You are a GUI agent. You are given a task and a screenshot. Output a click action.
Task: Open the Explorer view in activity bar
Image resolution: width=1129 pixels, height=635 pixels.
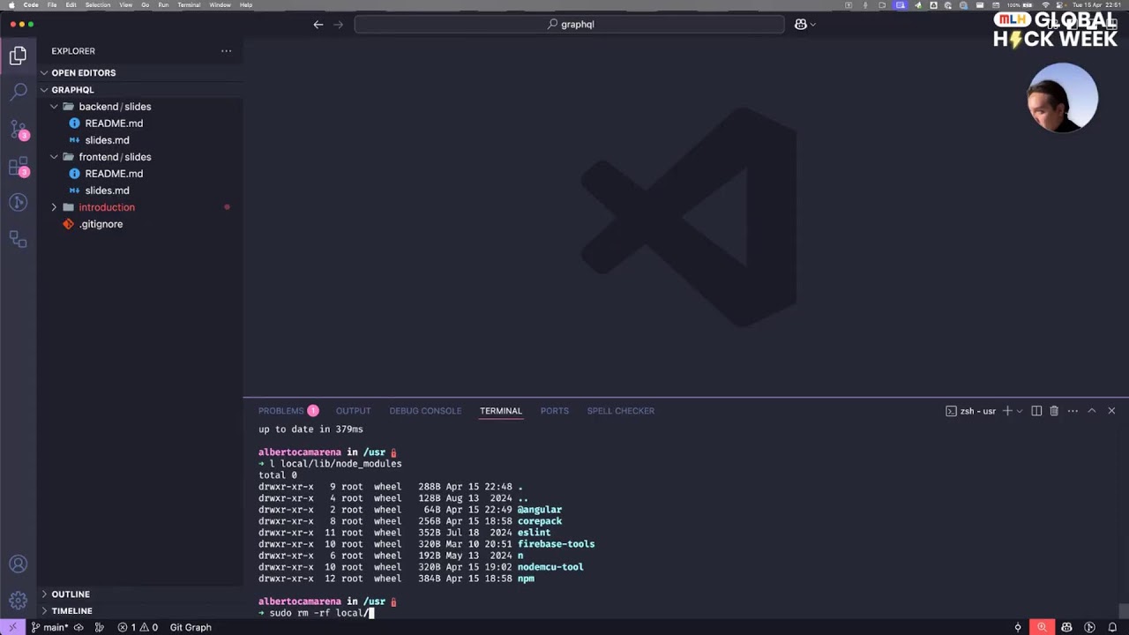(18, 56)
